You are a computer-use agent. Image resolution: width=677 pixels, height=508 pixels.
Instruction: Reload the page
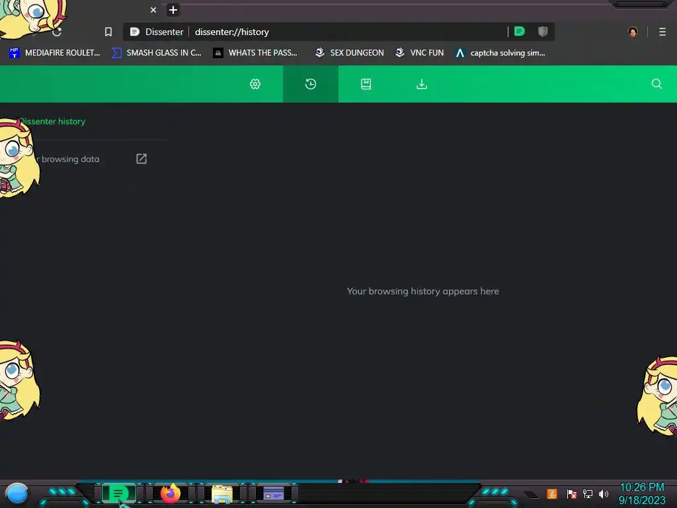pyautogui.click(x=57, y=32)
